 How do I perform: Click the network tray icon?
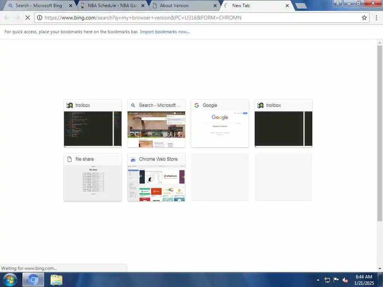(x=327, y=280)
